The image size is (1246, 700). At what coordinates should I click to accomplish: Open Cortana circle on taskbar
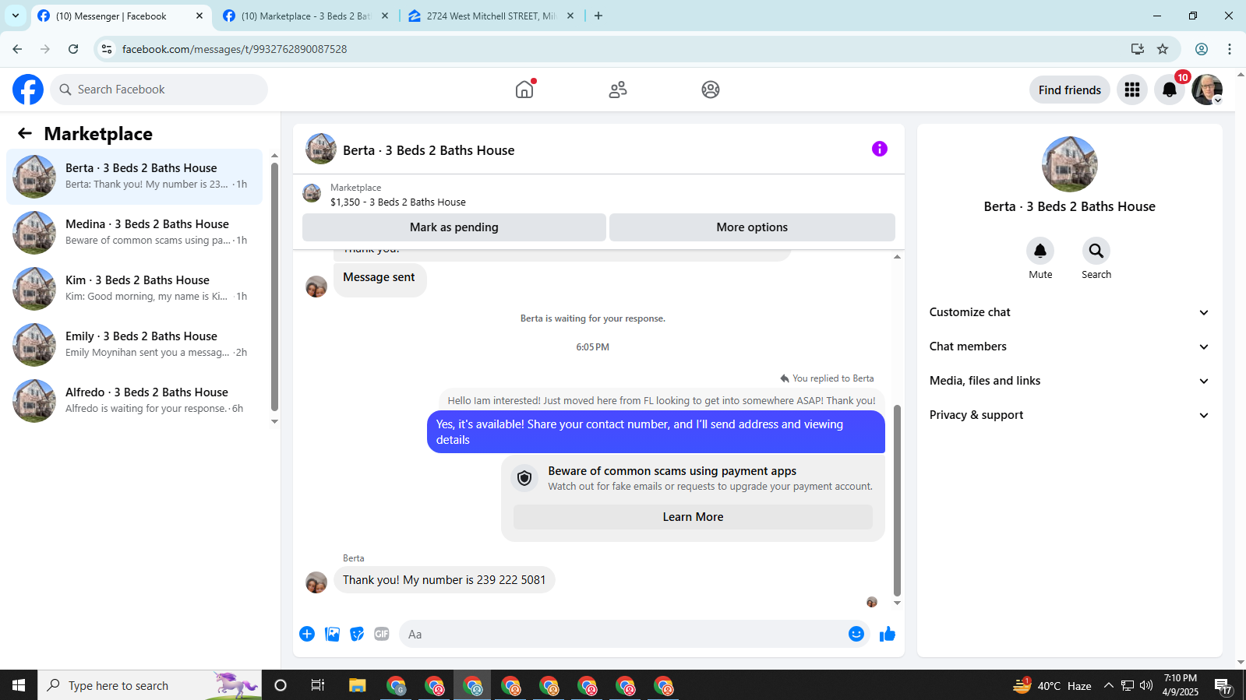click(281, 685)
